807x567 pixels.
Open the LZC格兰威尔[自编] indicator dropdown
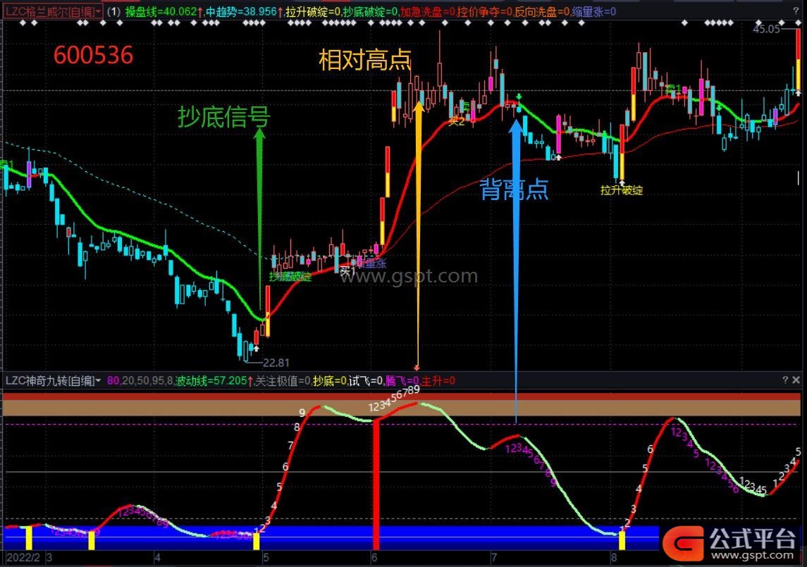point(53,11)
